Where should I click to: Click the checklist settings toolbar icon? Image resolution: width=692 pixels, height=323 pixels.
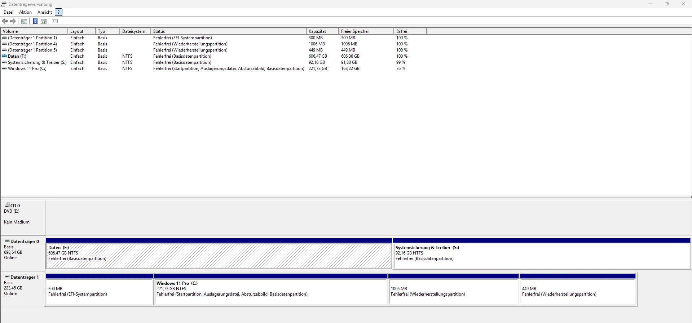tap(55, 21)
